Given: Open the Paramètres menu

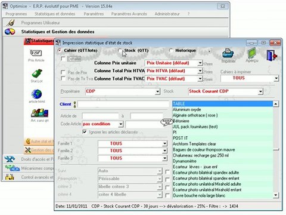Looking at the screenshot, I should 94,14.
